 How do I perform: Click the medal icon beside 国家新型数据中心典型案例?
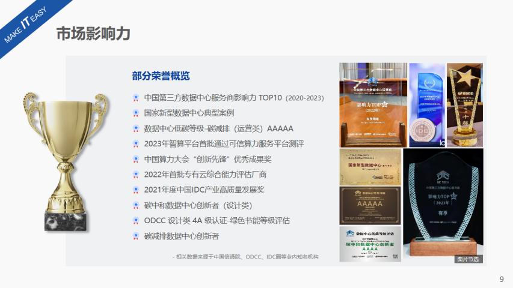pyautogui.click(x=136, y=113)
